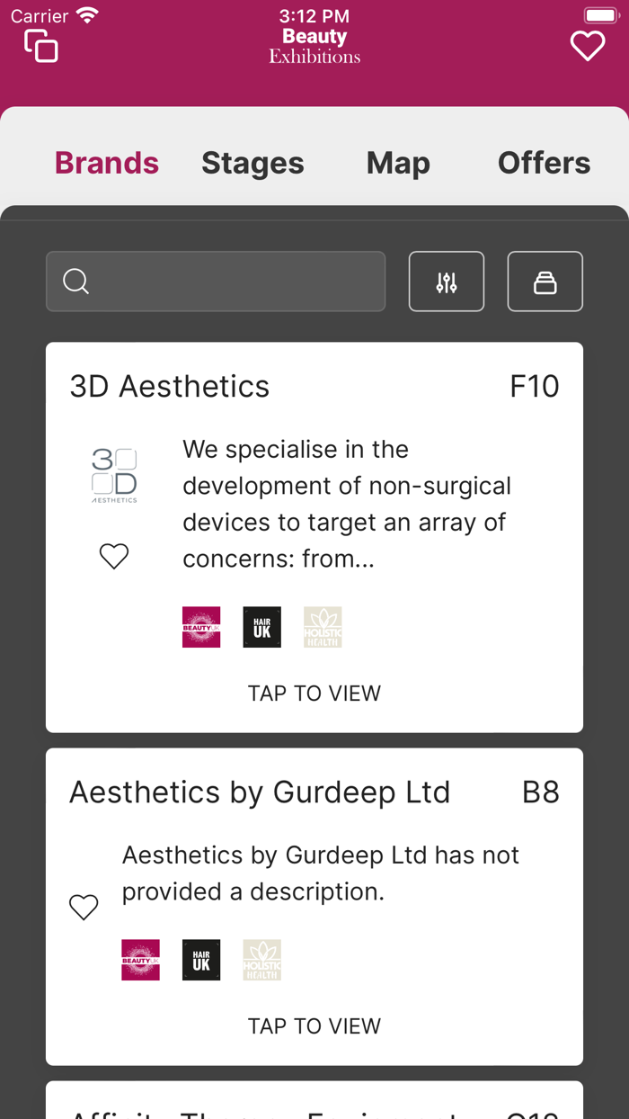
Task: Tap the multi-window icon in top left
Action: (40, 45)
